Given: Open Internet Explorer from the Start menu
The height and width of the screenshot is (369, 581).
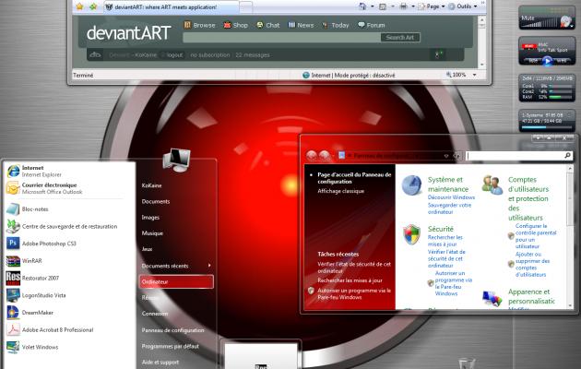Looking at the screenshot, I should tap(68, 171).
